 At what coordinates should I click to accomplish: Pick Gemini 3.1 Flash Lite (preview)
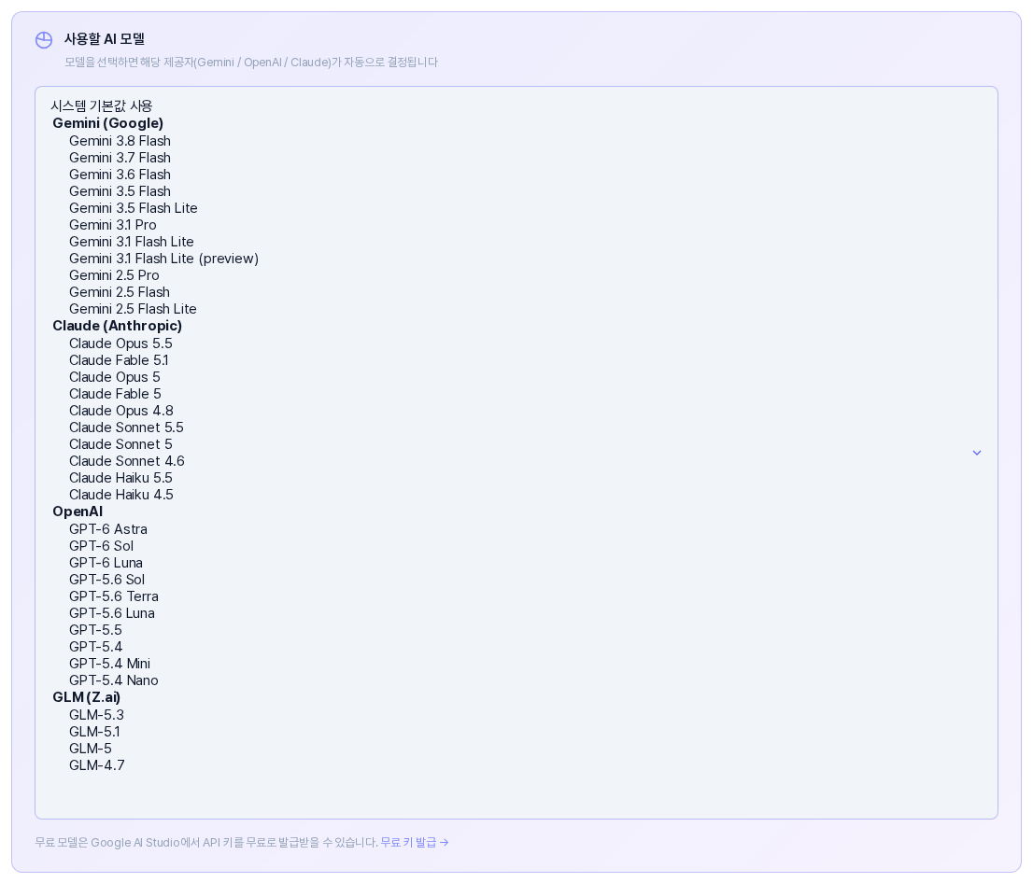point(164,259)
